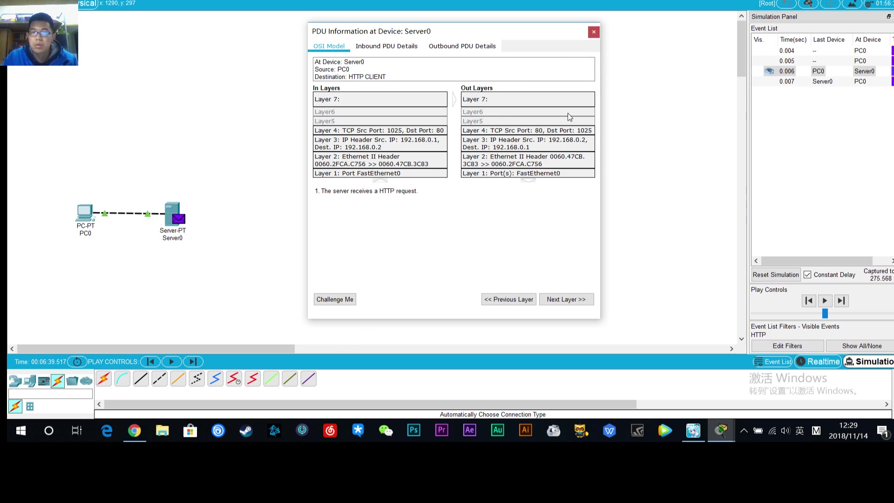Screen dimensions: 894x503
Task: Select the orange Fiber cable
Action: coord(178,379)
